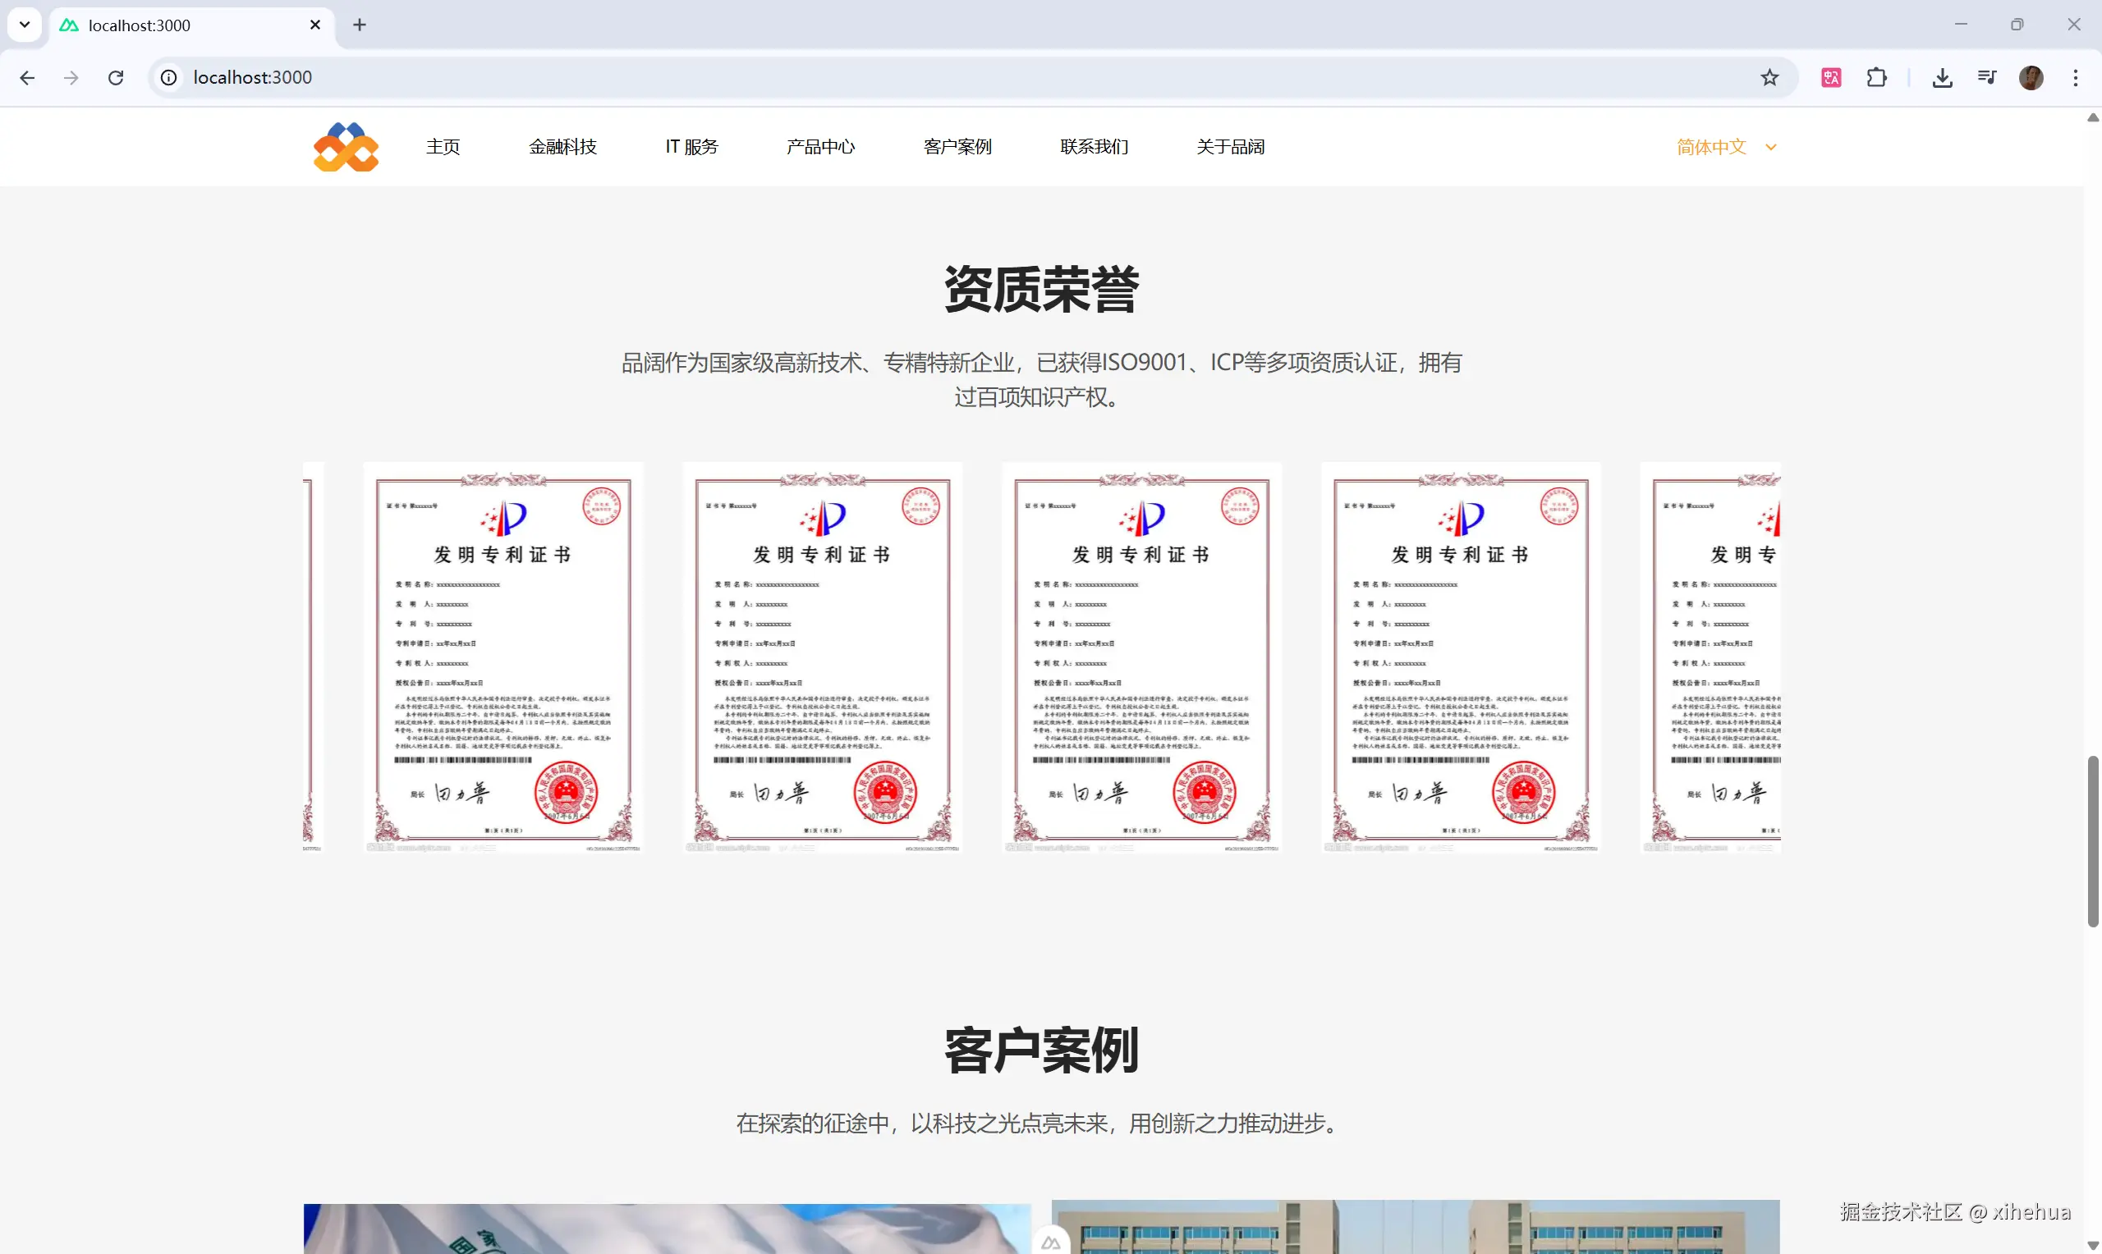This screenshot has width=2102, height=1254.
Task: Open the tab search chevron
Action: [25, 25]
